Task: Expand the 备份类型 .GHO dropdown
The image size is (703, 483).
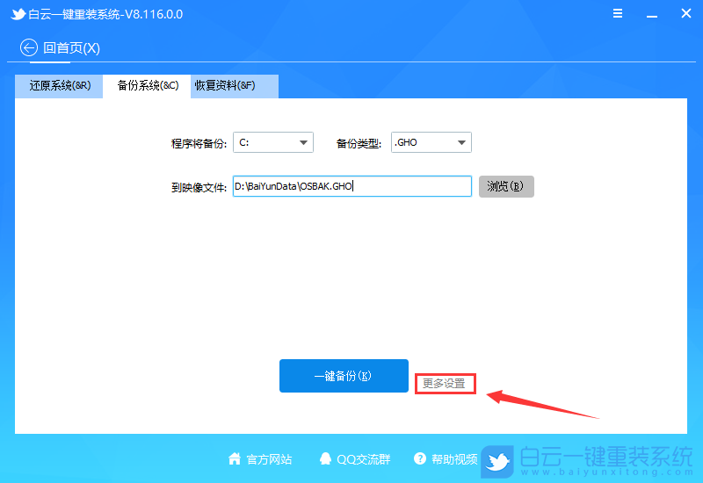Action: point(431,142)
